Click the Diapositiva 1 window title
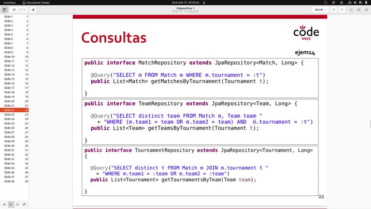 pos(185,8)
